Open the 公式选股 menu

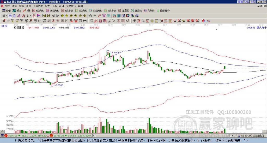pos(38,6)
